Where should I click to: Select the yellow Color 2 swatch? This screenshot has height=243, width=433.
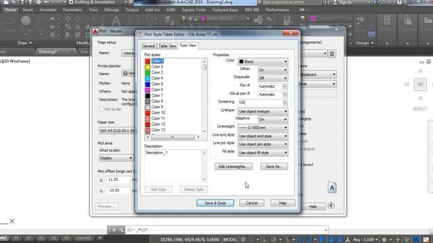point(147,67)
